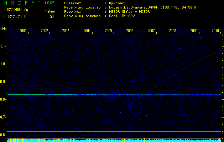Viewport: 224px width, 142px height.
Task: Click the 1.00f version label
Action: pyautogui.click(x=50, y=3)
